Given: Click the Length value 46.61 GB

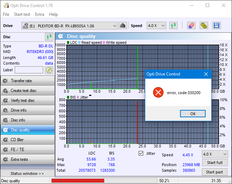Looking at the screenshot, I should (45, 58).
